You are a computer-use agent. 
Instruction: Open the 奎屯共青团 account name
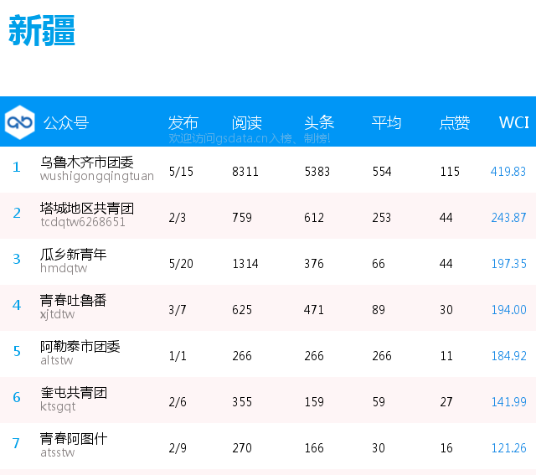point(74,392)
